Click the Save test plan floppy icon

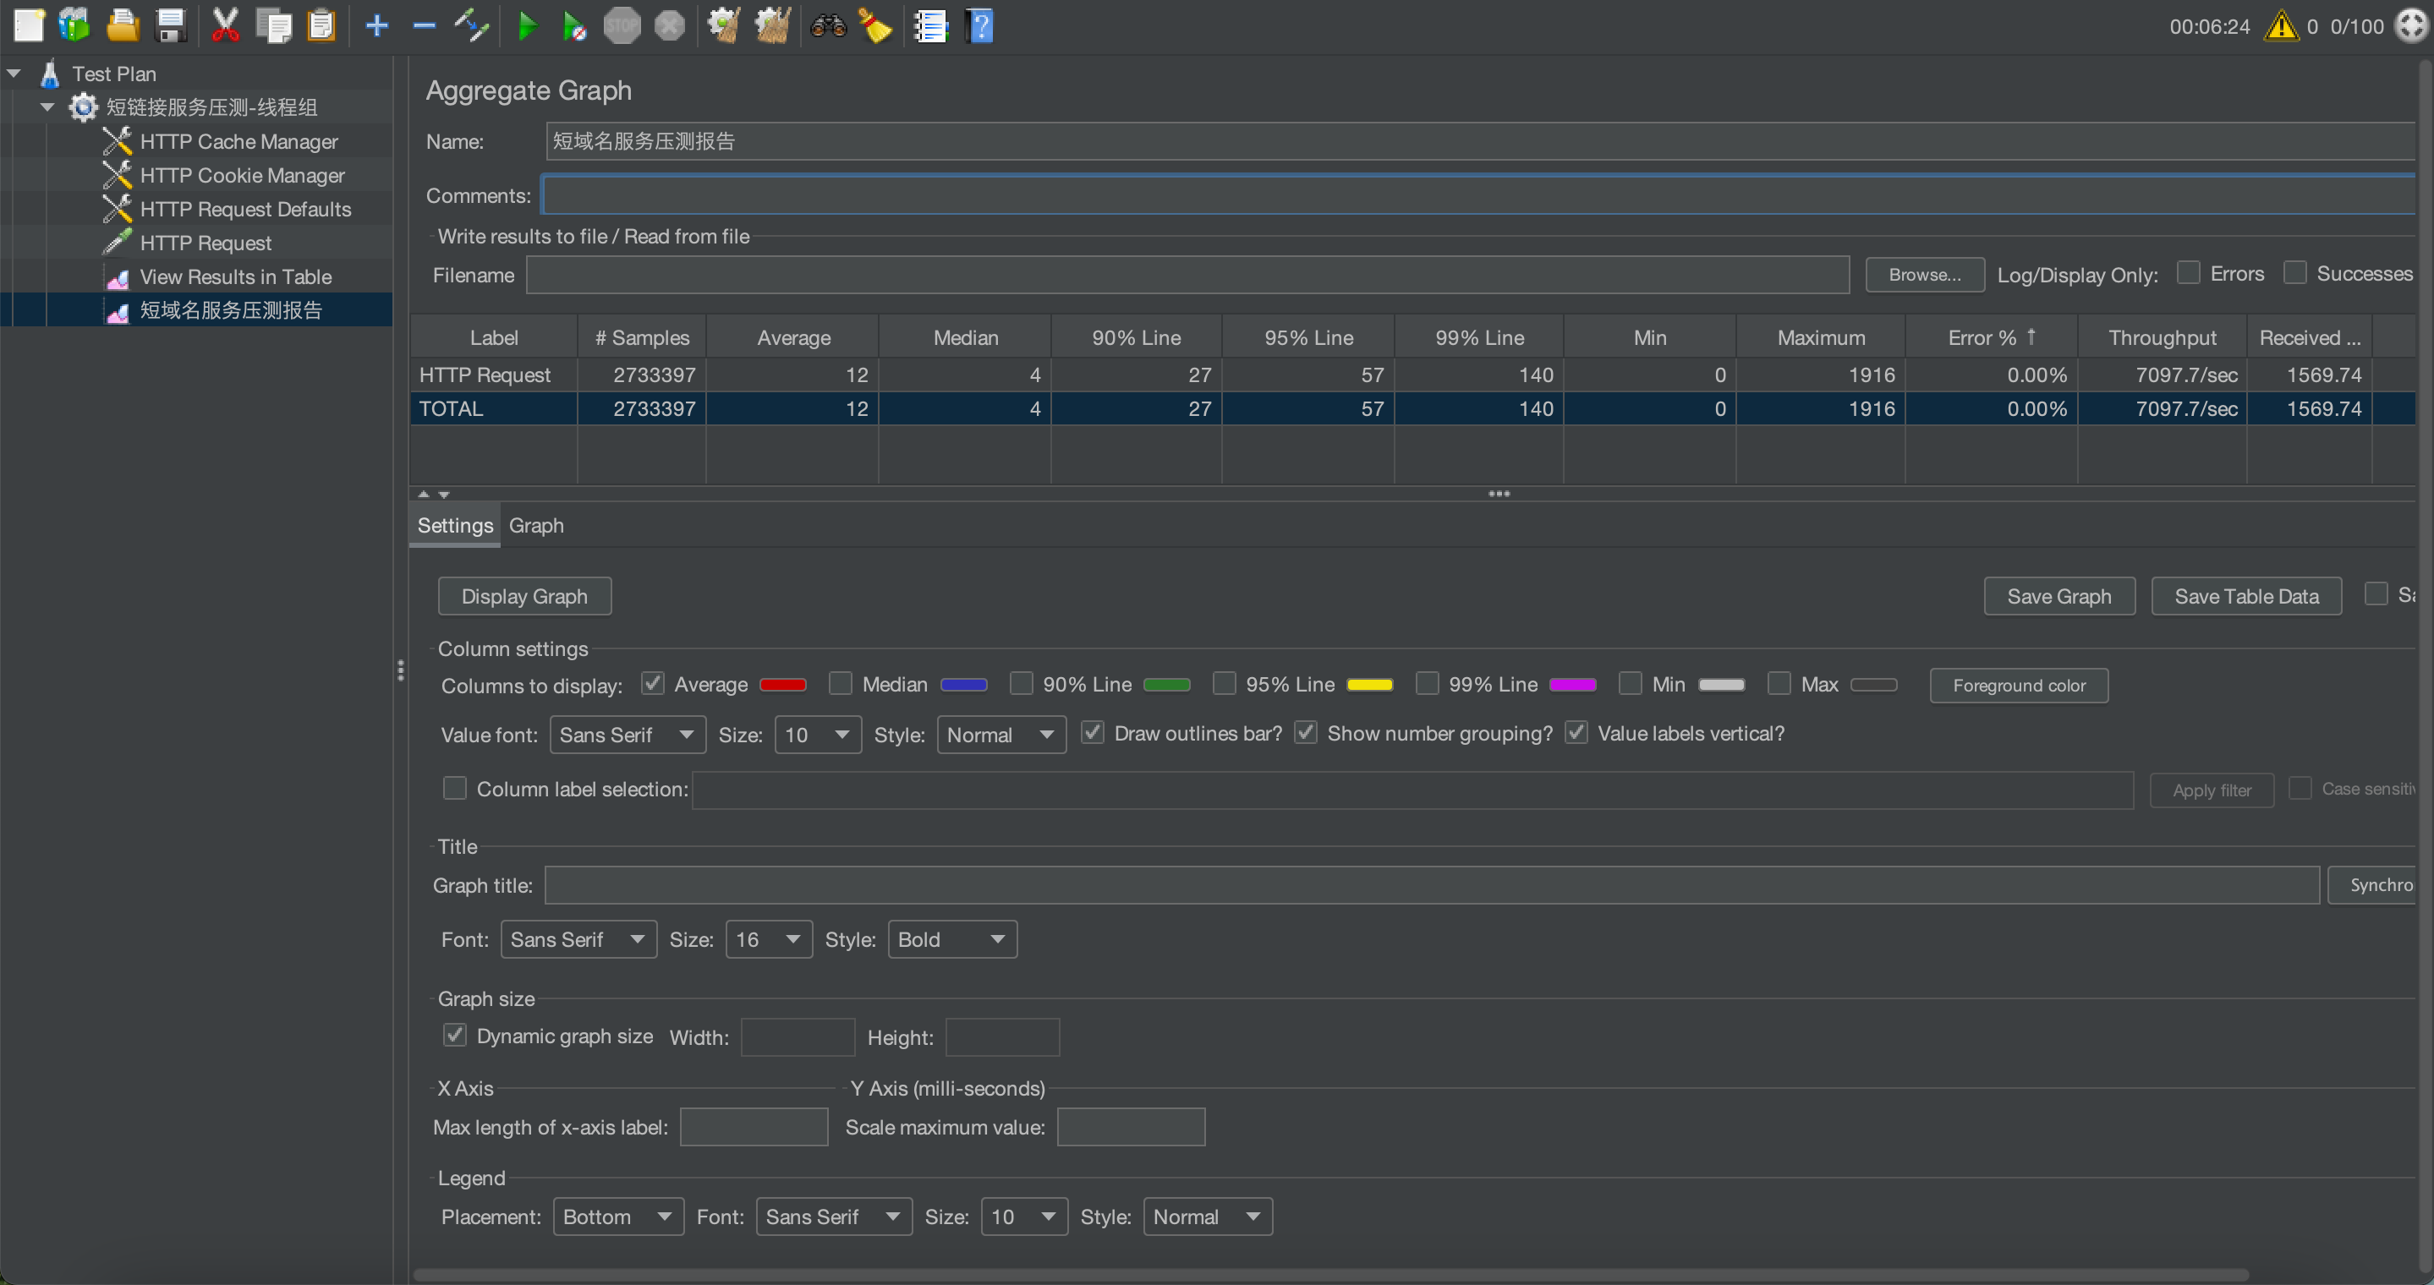pyautogui.click(x=171, y=25)
